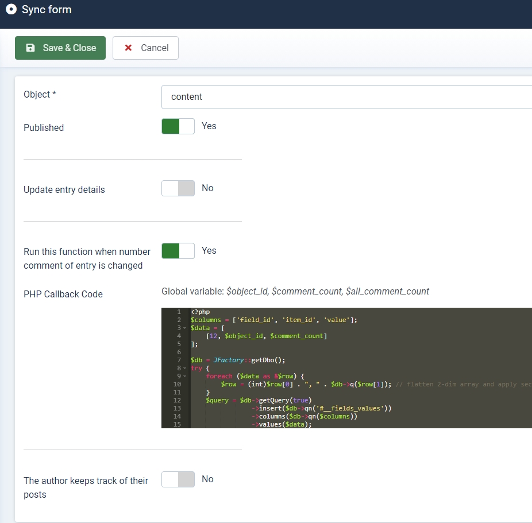This screenshot has height=523, width=532.
Task: Enable the Update entry details switch
Action: point(178,188)
